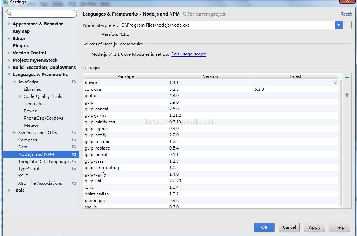Click the OK button
357x236 pixels.
point(264,227)
